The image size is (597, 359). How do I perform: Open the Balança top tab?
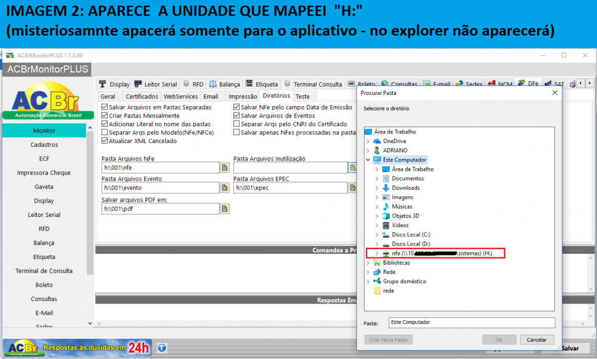225,84
